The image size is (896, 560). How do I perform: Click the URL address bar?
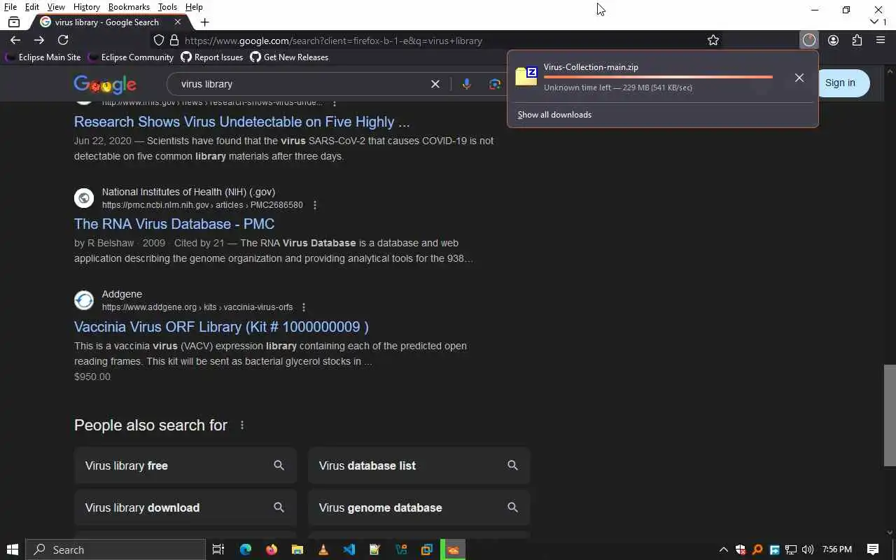pyautogui.click(x=441, y=41)
